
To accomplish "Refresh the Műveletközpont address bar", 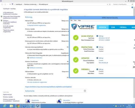I will pos(110,4).
